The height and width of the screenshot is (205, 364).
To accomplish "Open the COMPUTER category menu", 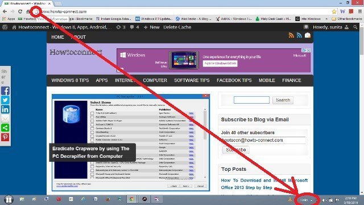I will [x=155, y=80].
